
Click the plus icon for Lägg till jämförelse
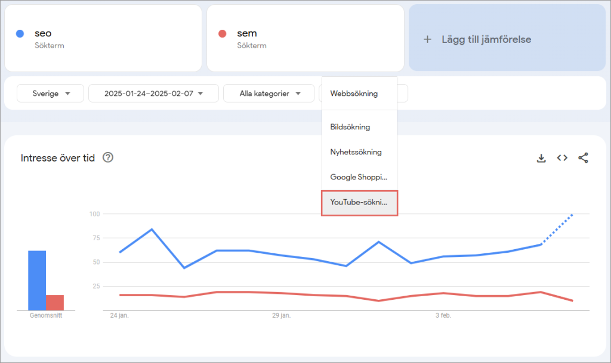coord(428,39)
